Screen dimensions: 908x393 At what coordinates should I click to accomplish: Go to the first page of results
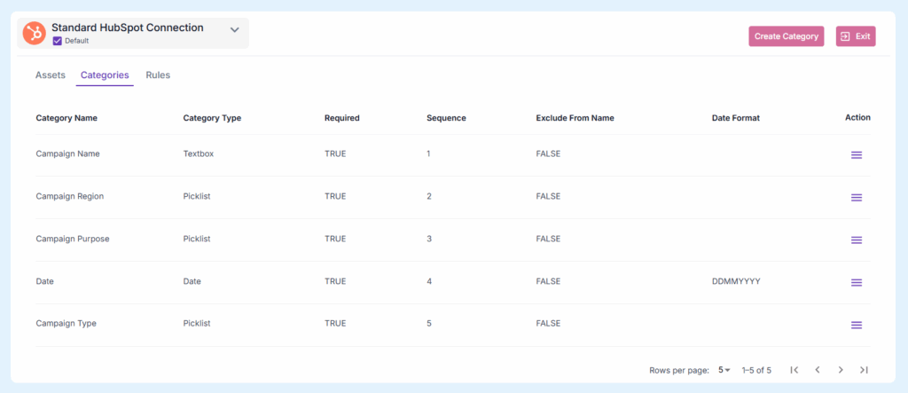click(x=794, y=370)
